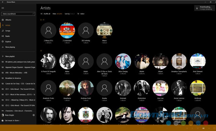This screenshot has height=131, width=216.
Task: Open the Filter: All dropdown
Action: [57, 14]
